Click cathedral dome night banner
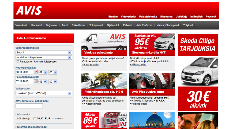Screen dimensions: 233x129 point(152,120)
